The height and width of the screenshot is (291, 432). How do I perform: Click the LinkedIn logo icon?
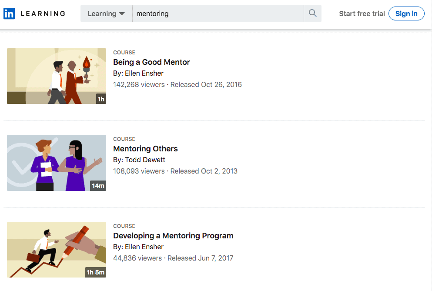tap(10, 13)
